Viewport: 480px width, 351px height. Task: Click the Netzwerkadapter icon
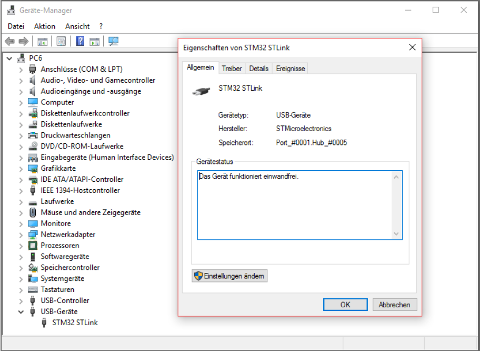(x=33, y=235)
